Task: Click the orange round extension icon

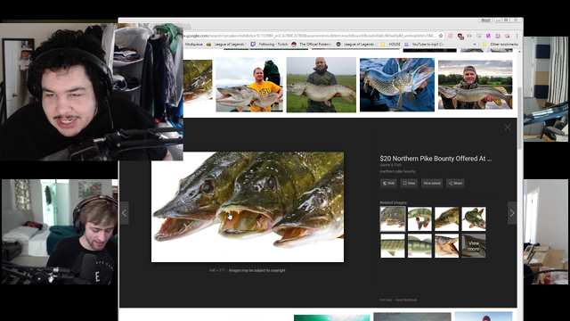Action: tap(507, 36)
